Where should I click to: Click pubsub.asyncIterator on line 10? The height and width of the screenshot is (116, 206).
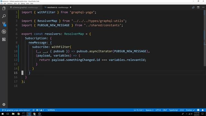[94, 51]
